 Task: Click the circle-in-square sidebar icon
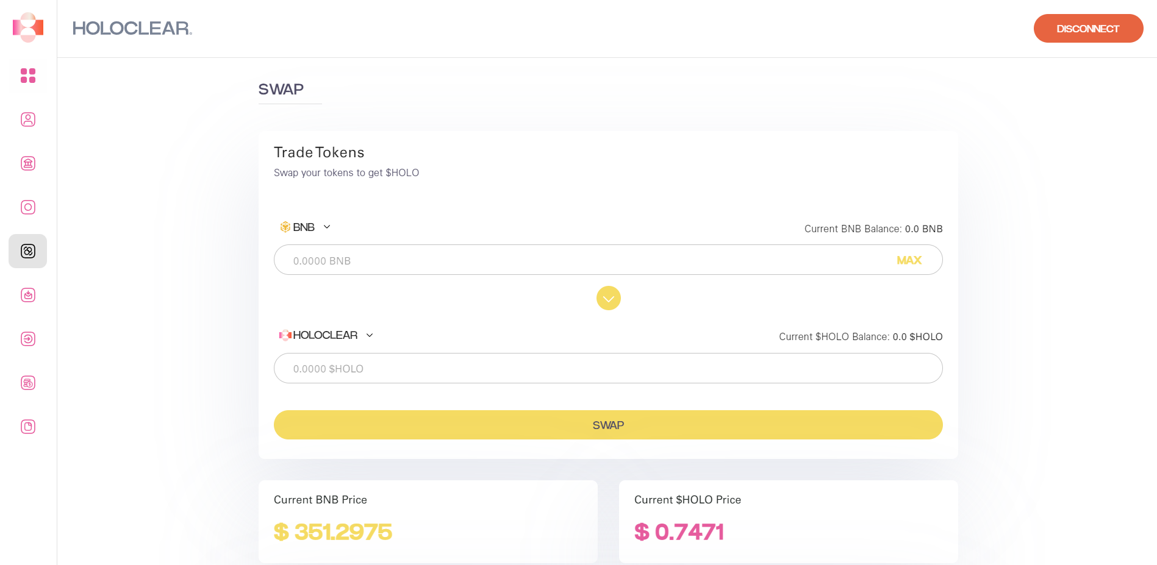point(28,207)
